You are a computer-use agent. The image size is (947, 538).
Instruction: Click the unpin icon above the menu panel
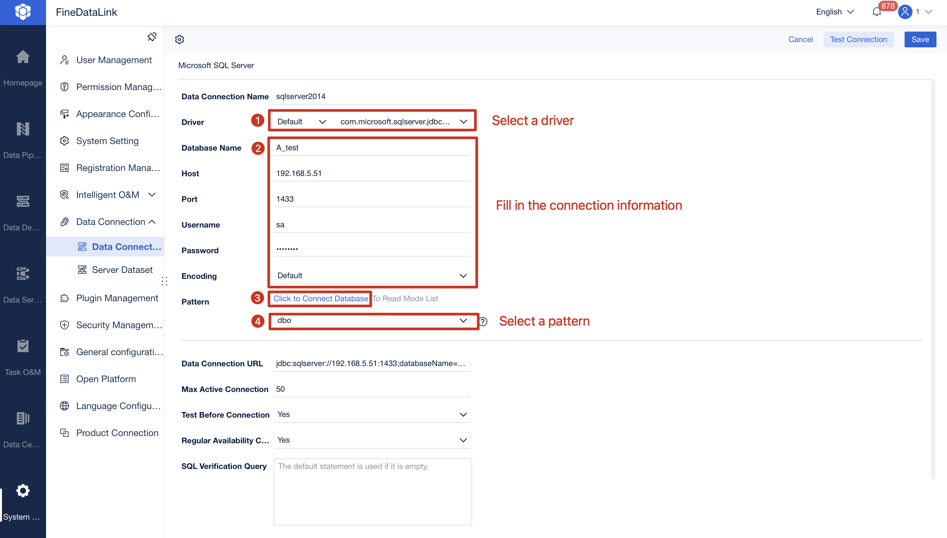pos(152,37)
